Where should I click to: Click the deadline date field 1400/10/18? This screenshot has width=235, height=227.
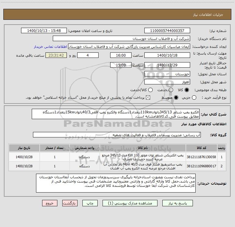pyautogui.click(x=167, y=55)
